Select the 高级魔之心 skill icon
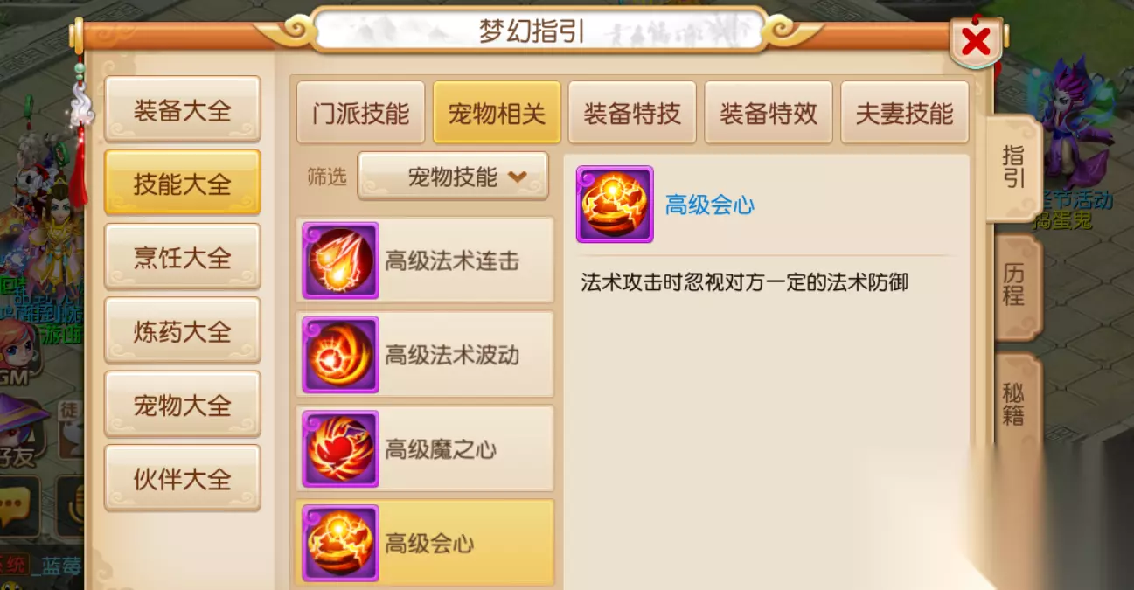 click(x=340, y=449)
